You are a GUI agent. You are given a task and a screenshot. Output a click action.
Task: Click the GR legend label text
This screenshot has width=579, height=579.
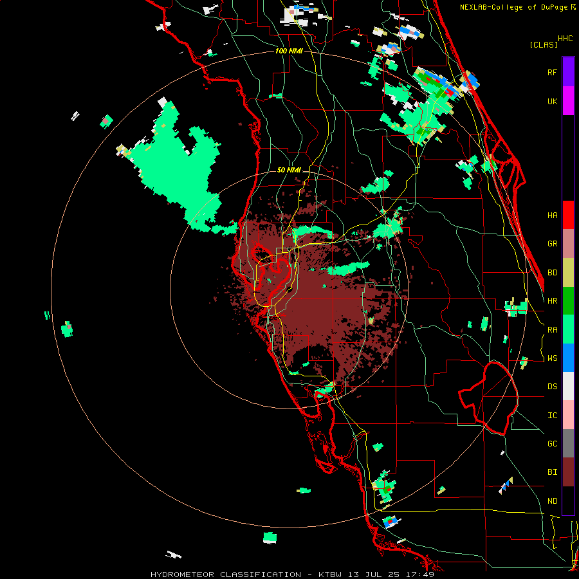click(x=552, y=244)
